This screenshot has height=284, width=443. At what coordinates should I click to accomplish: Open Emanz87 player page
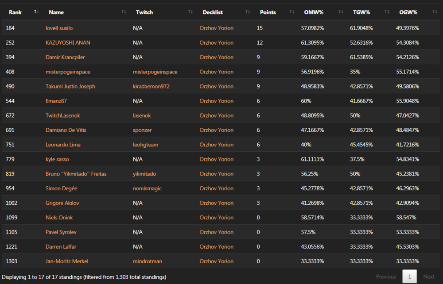(x=56, y=101)
